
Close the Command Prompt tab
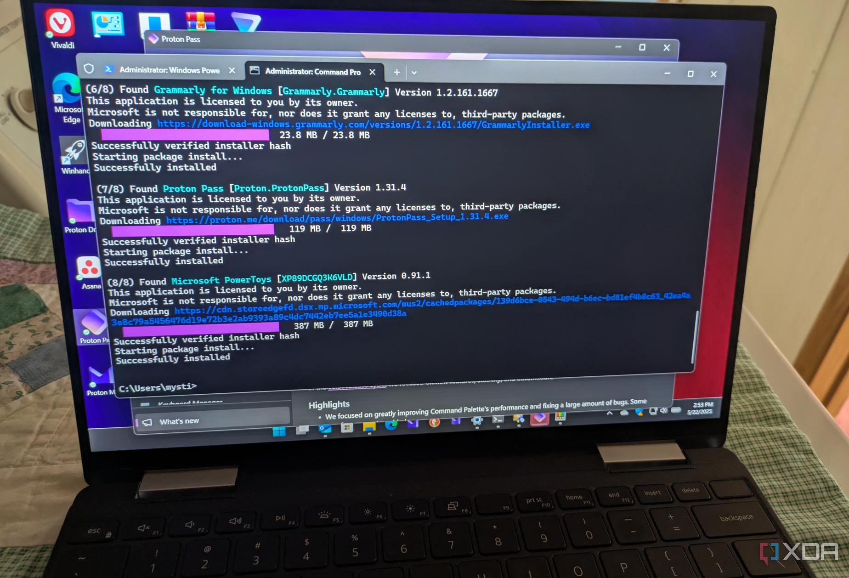pos(373,72)
